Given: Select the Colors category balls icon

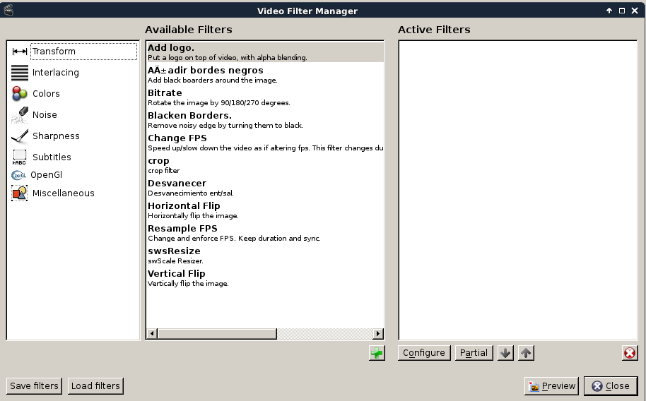Looking at the screenshot, I should (x=19, y=94).
